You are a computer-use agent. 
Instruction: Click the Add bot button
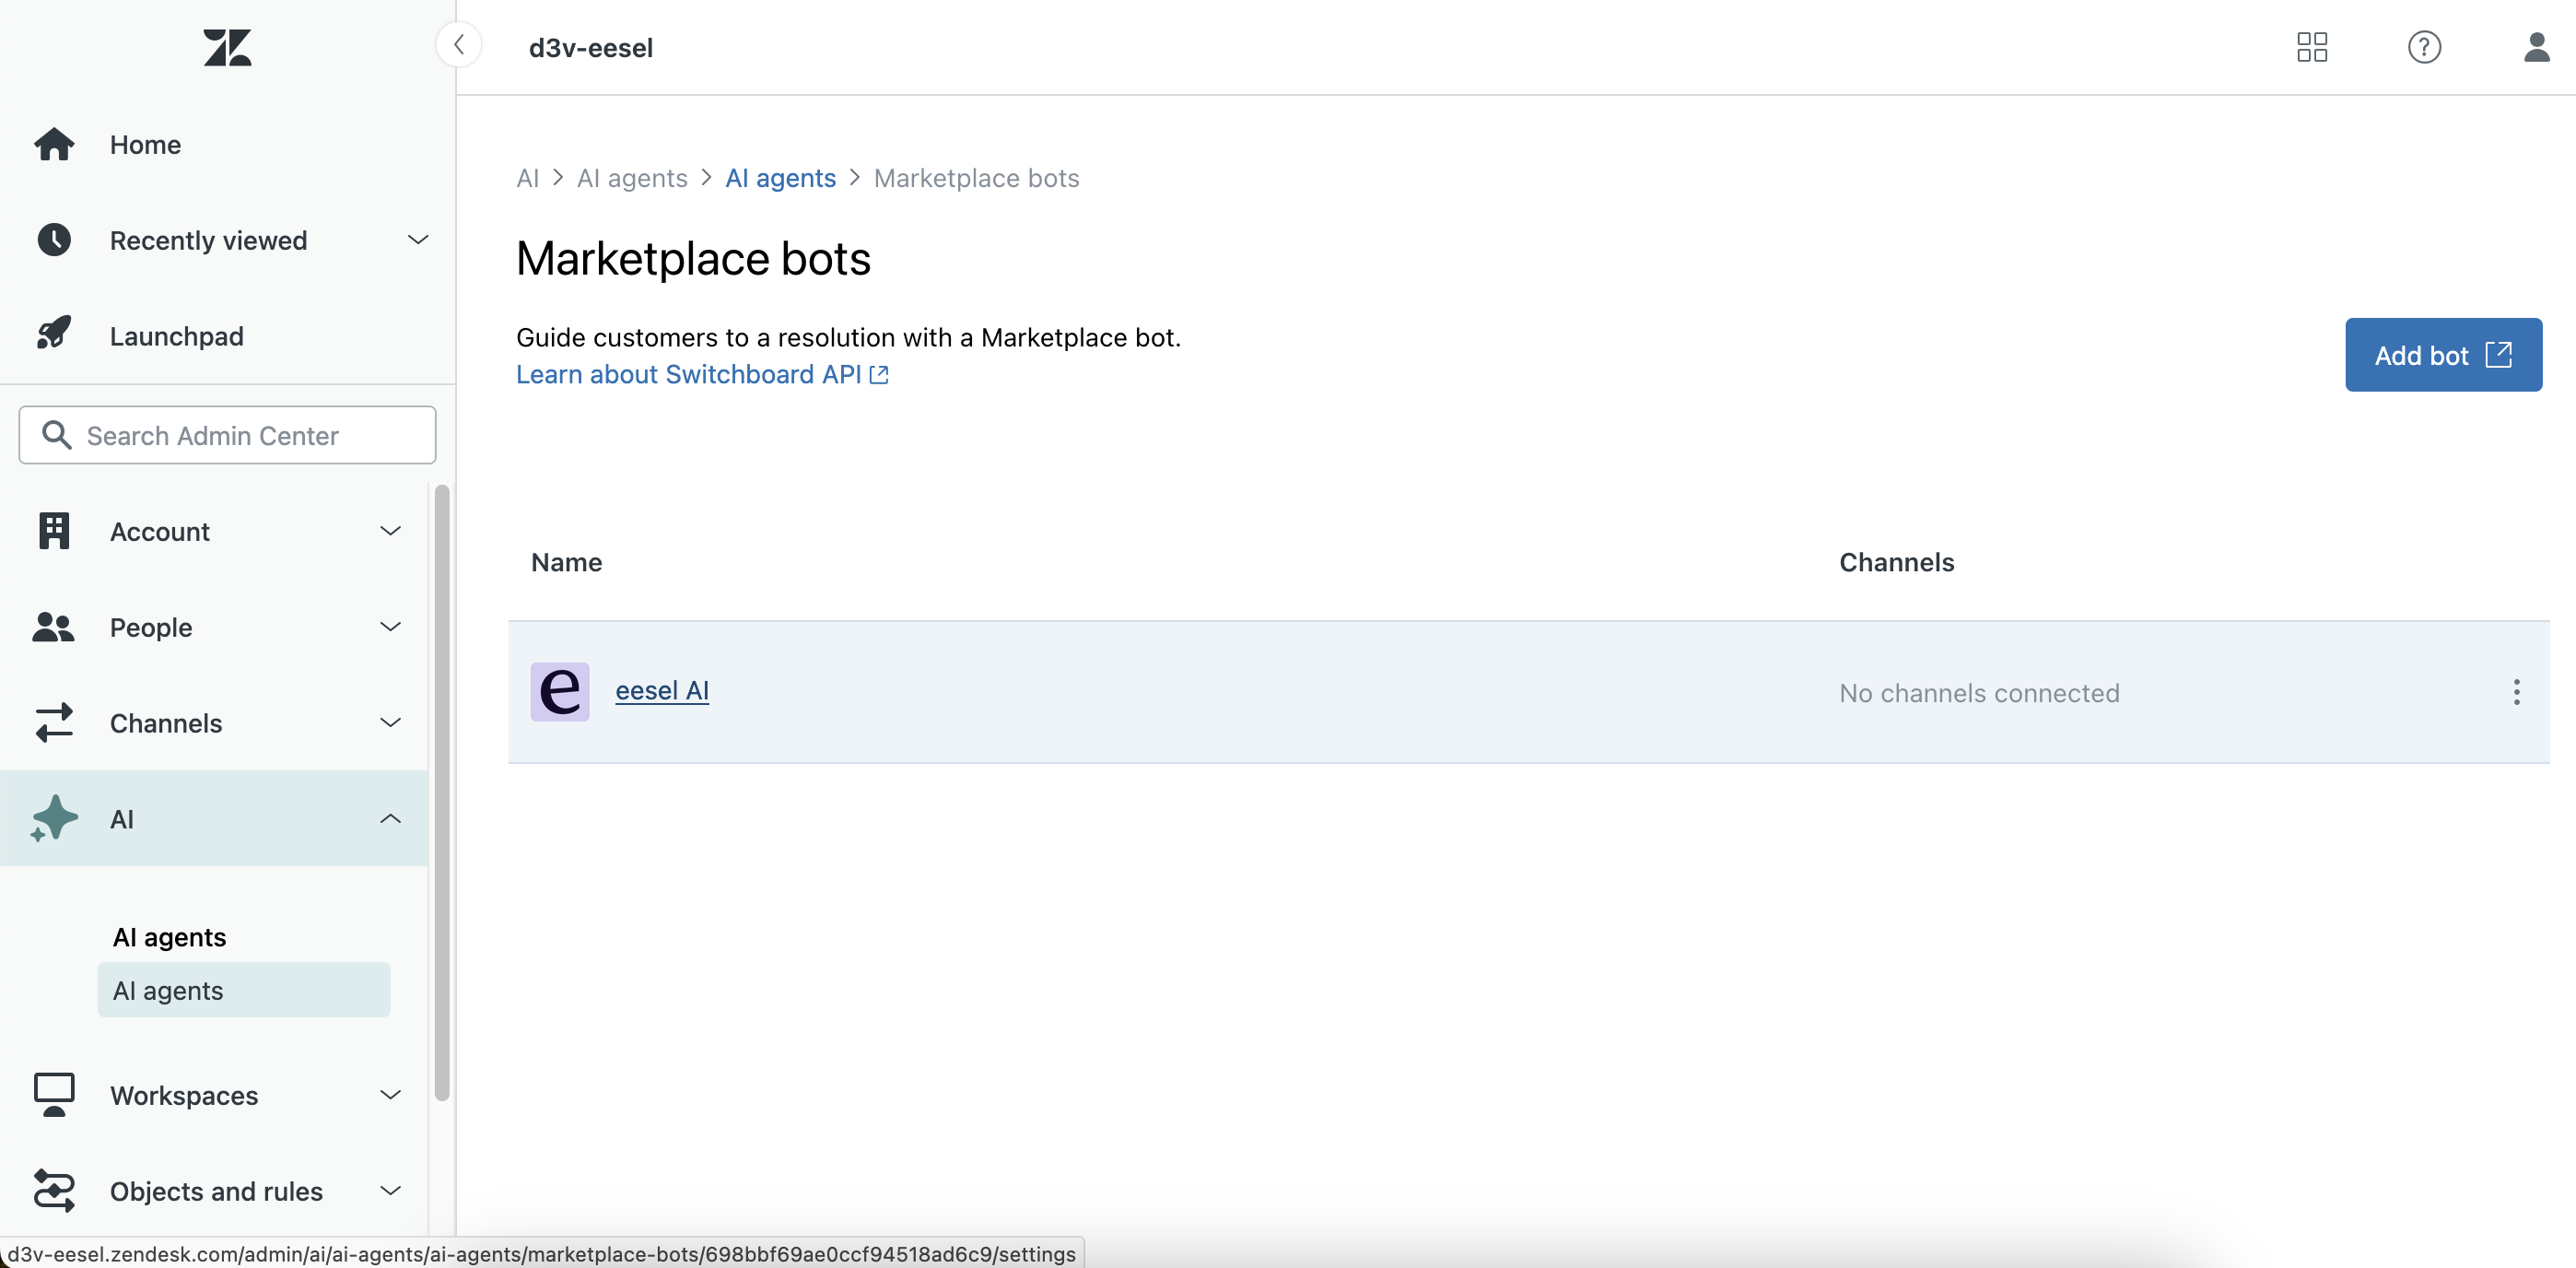coord(2442,355)
